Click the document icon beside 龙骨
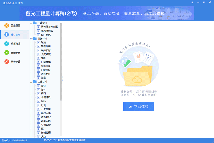The width and height of the screenshot is (214, 143). [x=39, y=58]
